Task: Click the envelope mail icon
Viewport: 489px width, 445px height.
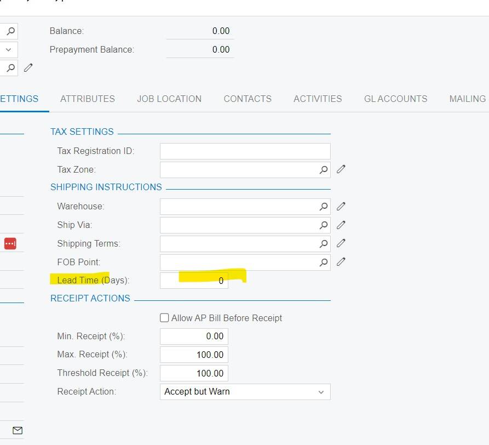Action: [x=18, y=431]
